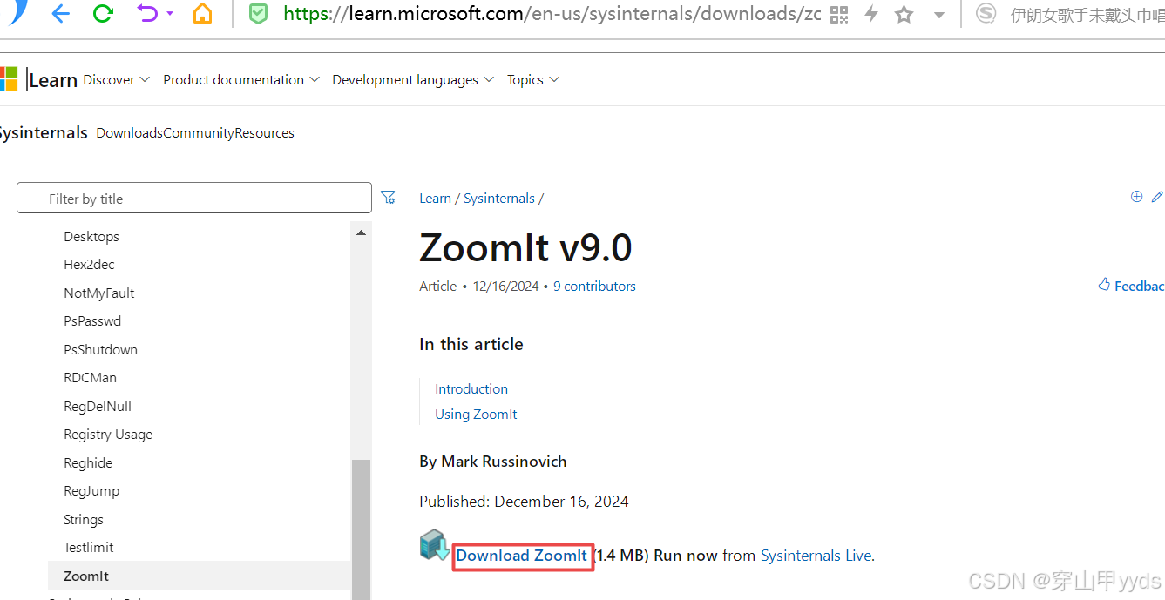Select PsShutdown in the sidebar
The width and height of the screenshot is (1165, 600).
(x=100, y=349)
